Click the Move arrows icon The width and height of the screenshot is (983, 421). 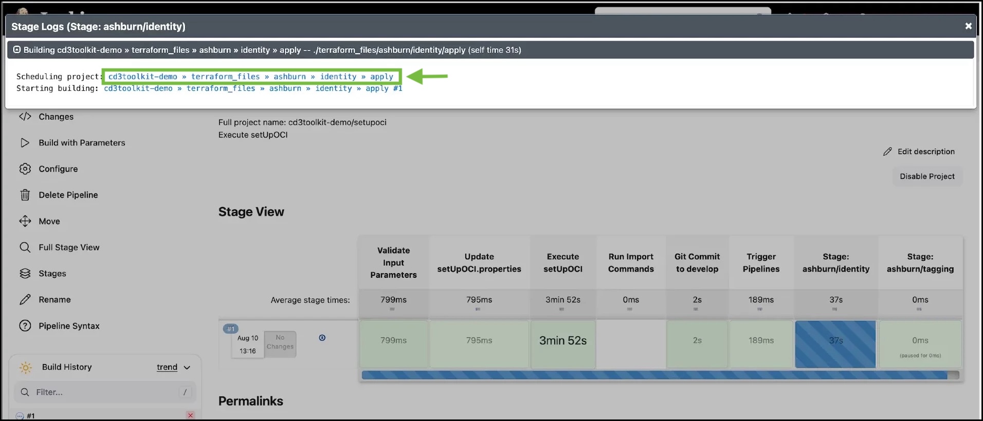coord(25,221)
